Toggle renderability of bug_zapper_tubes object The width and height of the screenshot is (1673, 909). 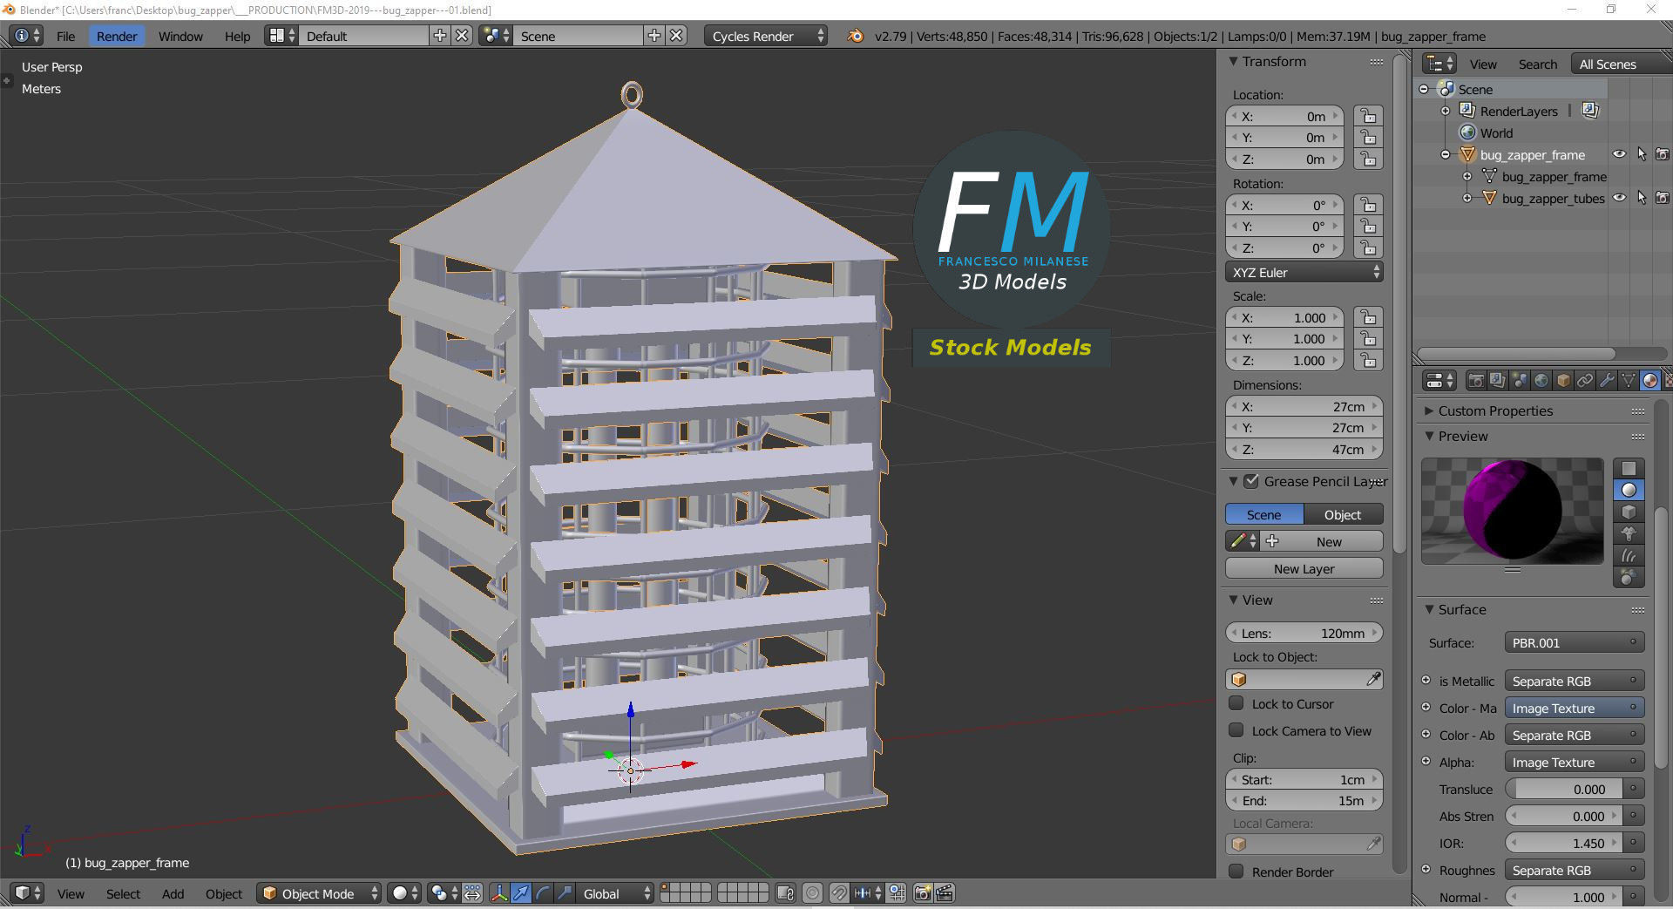1663,198
